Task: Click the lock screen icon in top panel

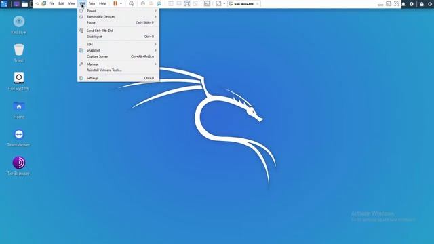Action: coord(422,4)
